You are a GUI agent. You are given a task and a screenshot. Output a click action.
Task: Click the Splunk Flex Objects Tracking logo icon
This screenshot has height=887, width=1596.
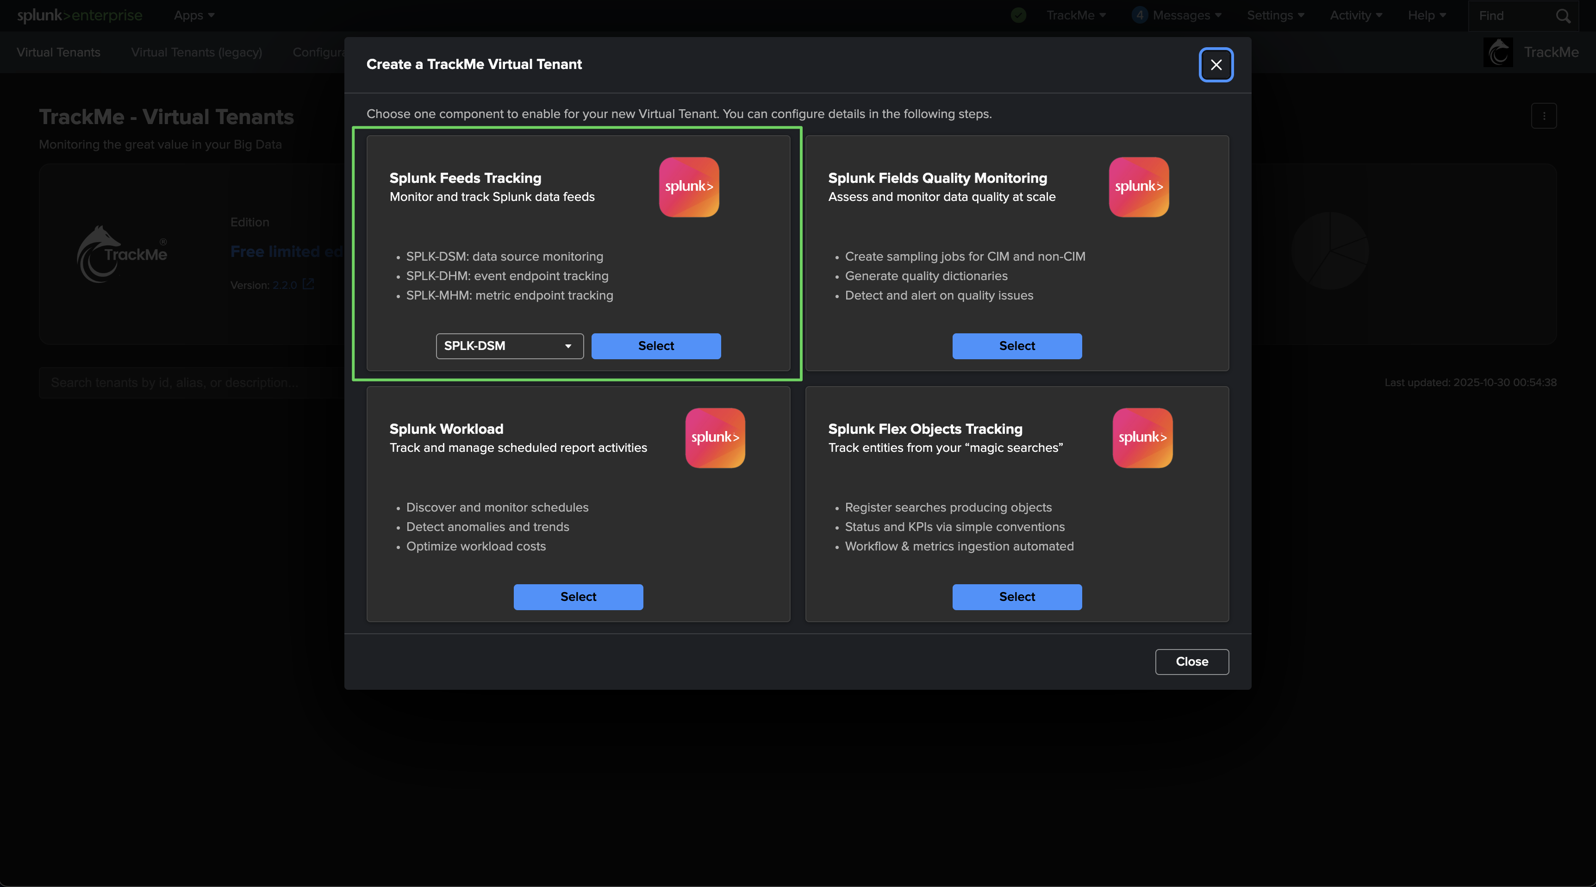pos(1142,437)
